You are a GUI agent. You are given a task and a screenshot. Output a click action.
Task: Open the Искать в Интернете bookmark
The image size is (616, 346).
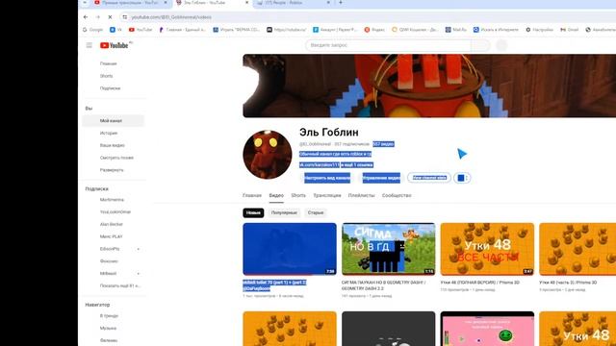(x=497, y=30)
